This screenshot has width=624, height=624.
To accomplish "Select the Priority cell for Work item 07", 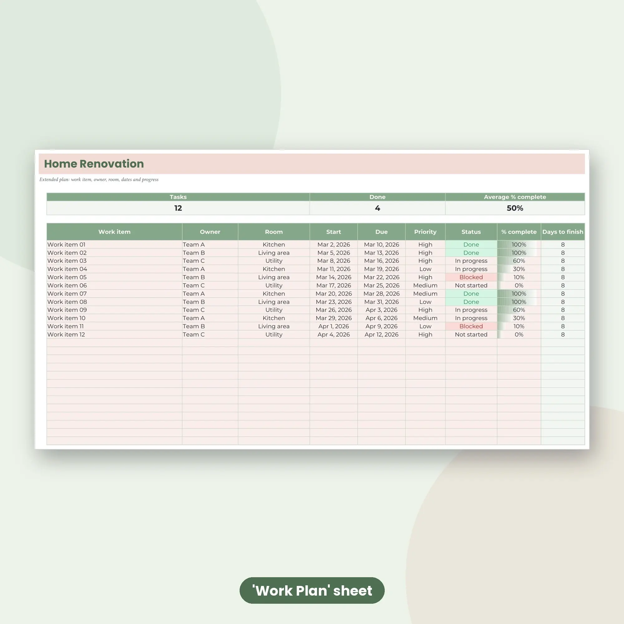I will [425, 293].
